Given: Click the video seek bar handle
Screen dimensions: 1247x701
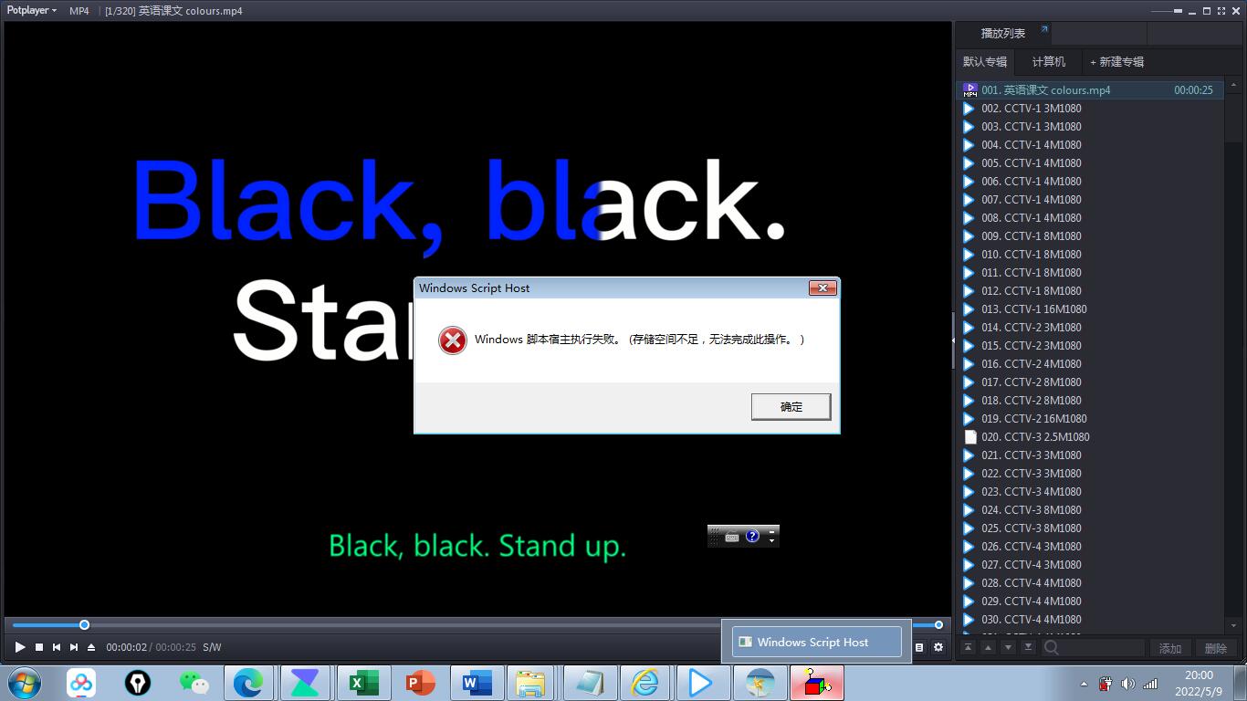Looking at the screenshot, I should [x=84, y=625].
